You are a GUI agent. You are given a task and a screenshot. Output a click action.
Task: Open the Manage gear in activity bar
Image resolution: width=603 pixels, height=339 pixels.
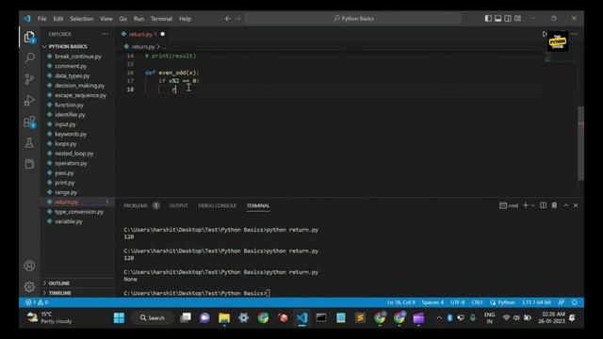(x=29, y=286)
